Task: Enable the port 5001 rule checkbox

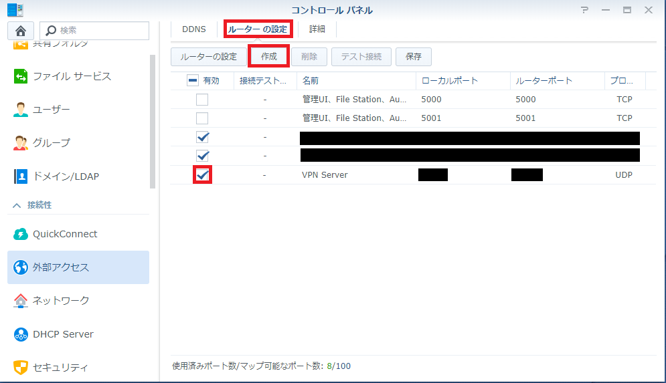Action: (202, 118)
